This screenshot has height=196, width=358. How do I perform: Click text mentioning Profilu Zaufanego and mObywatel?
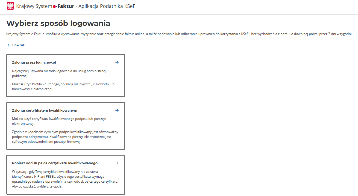[63, 87]
